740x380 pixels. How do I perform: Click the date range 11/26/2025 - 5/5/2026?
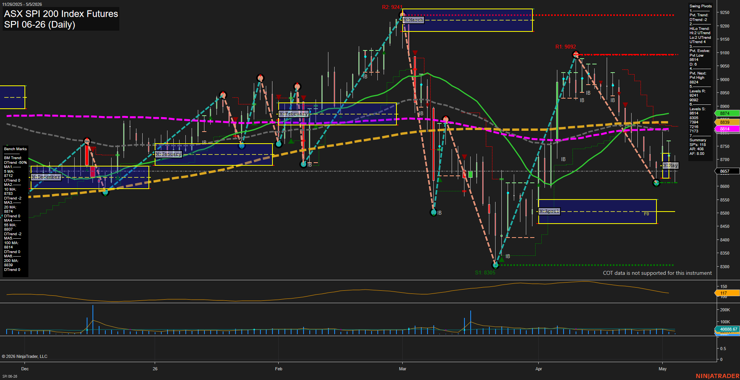click(22, 4)
